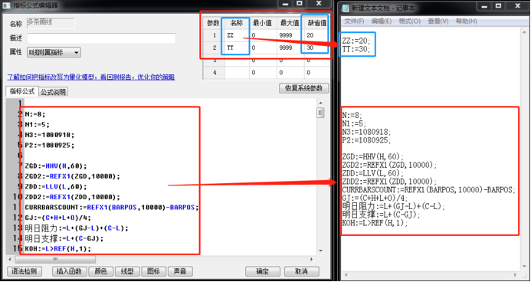The image size is (531, 282).
Task: Click the 描述 input field
Action: click(x=101, y=38)
